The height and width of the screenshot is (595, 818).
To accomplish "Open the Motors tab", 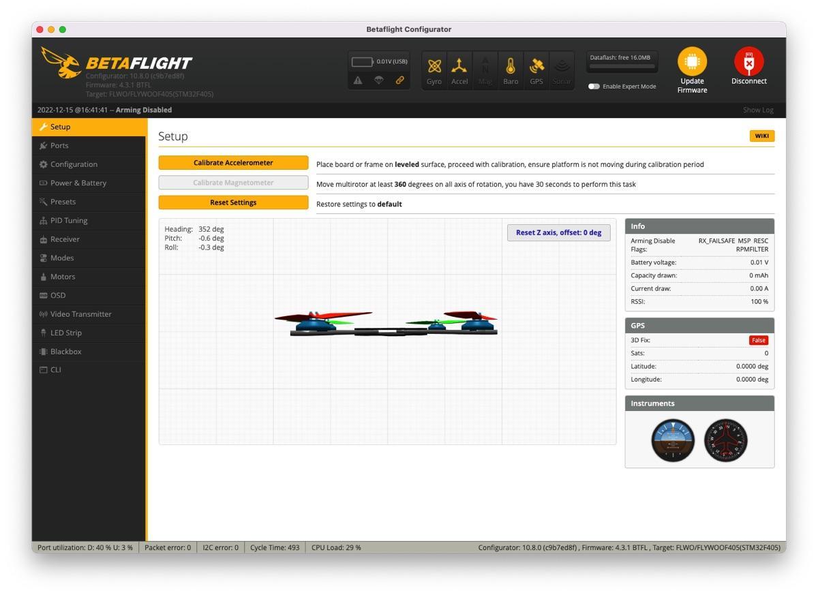I will click(x=89, y=277).
